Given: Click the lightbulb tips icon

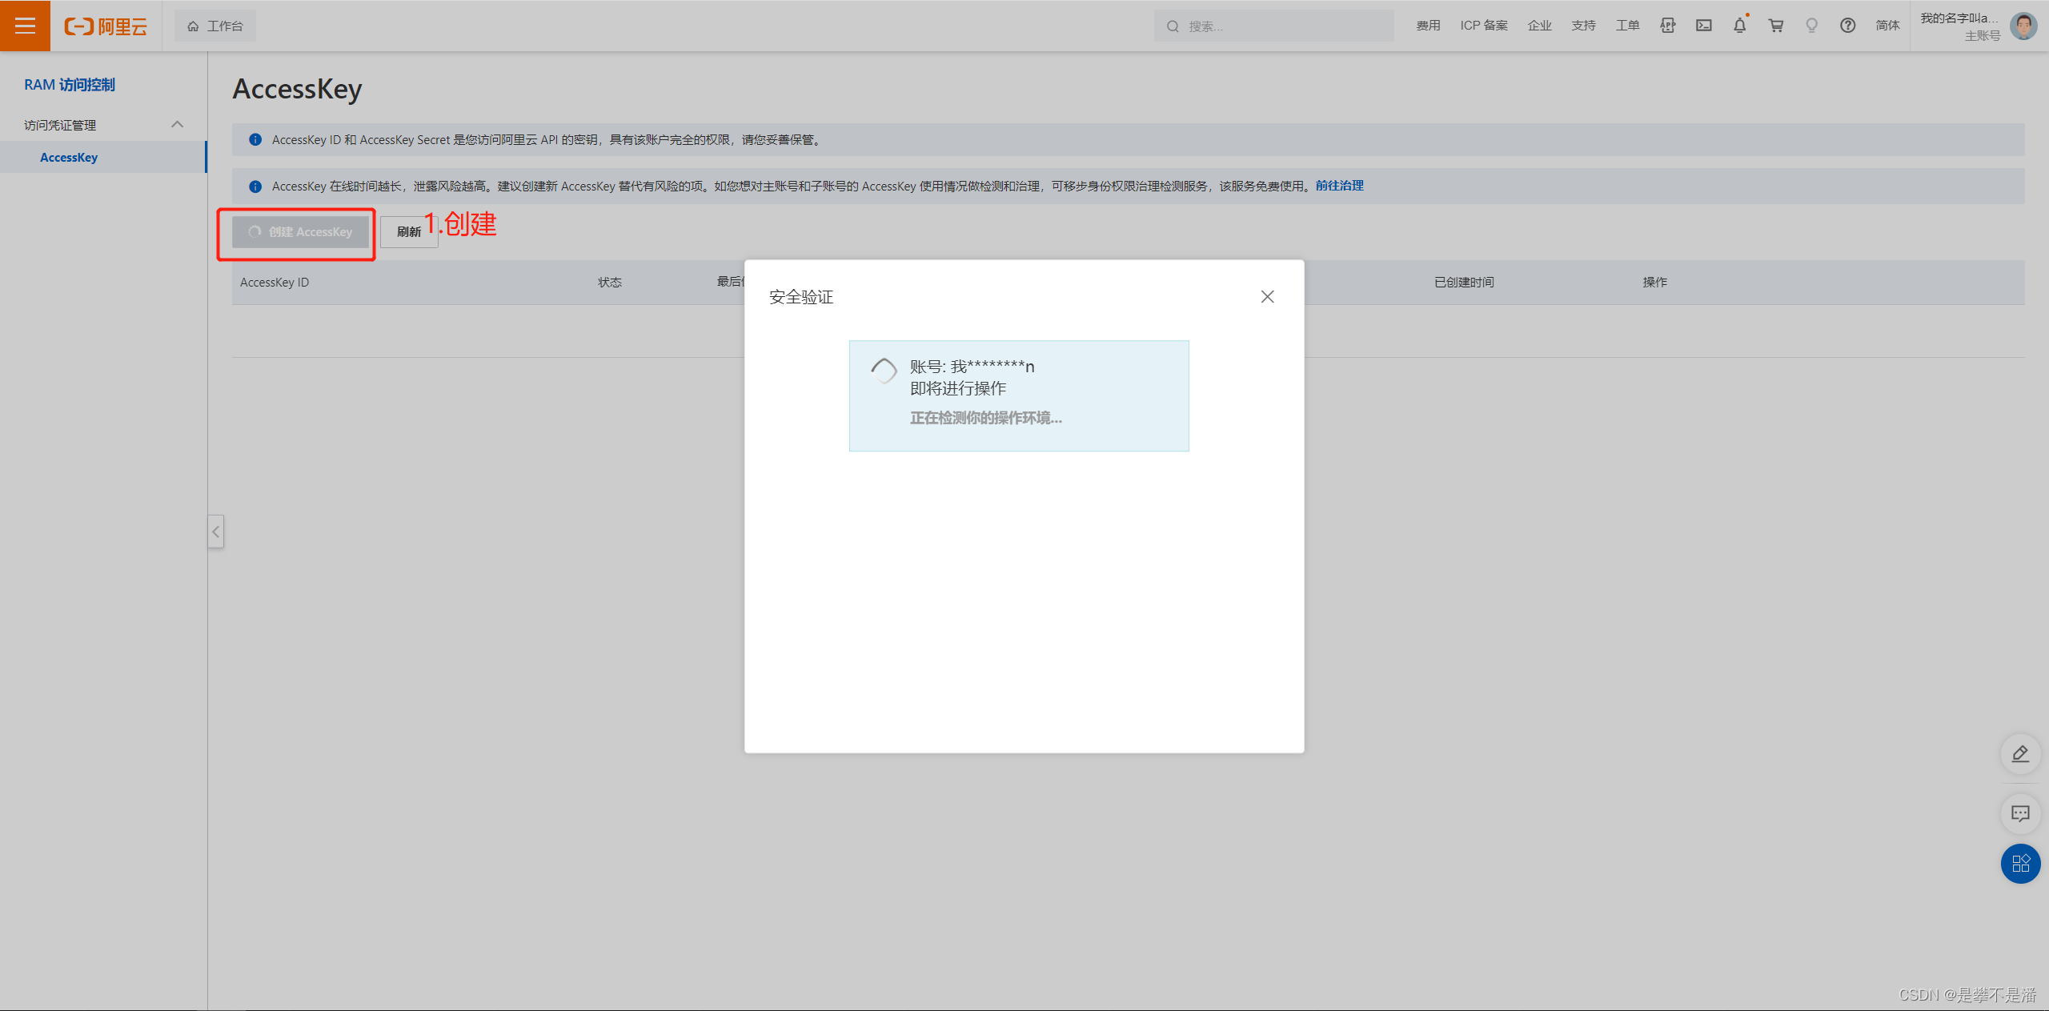Looking at the screenshot, I should pyautogui.click(x=1812, y=26).
